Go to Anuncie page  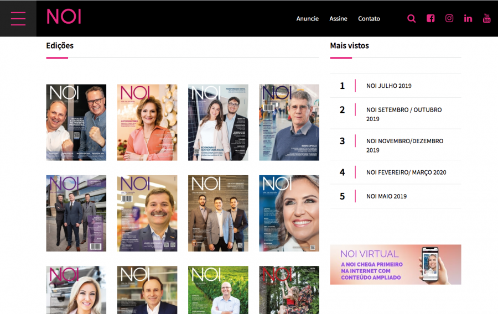tap(308, 19)
